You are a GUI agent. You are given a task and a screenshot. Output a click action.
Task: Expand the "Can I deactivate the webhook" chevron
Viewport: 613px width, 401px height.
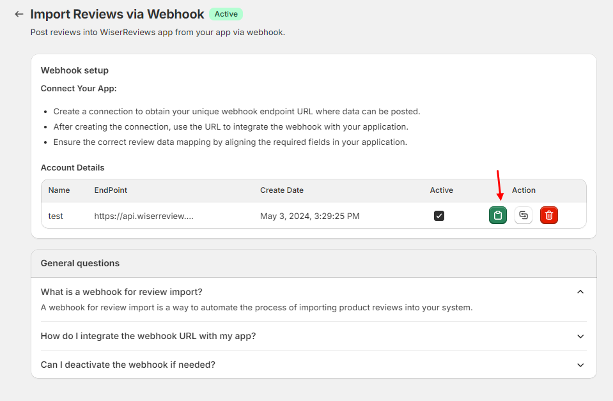pos(580,365)
